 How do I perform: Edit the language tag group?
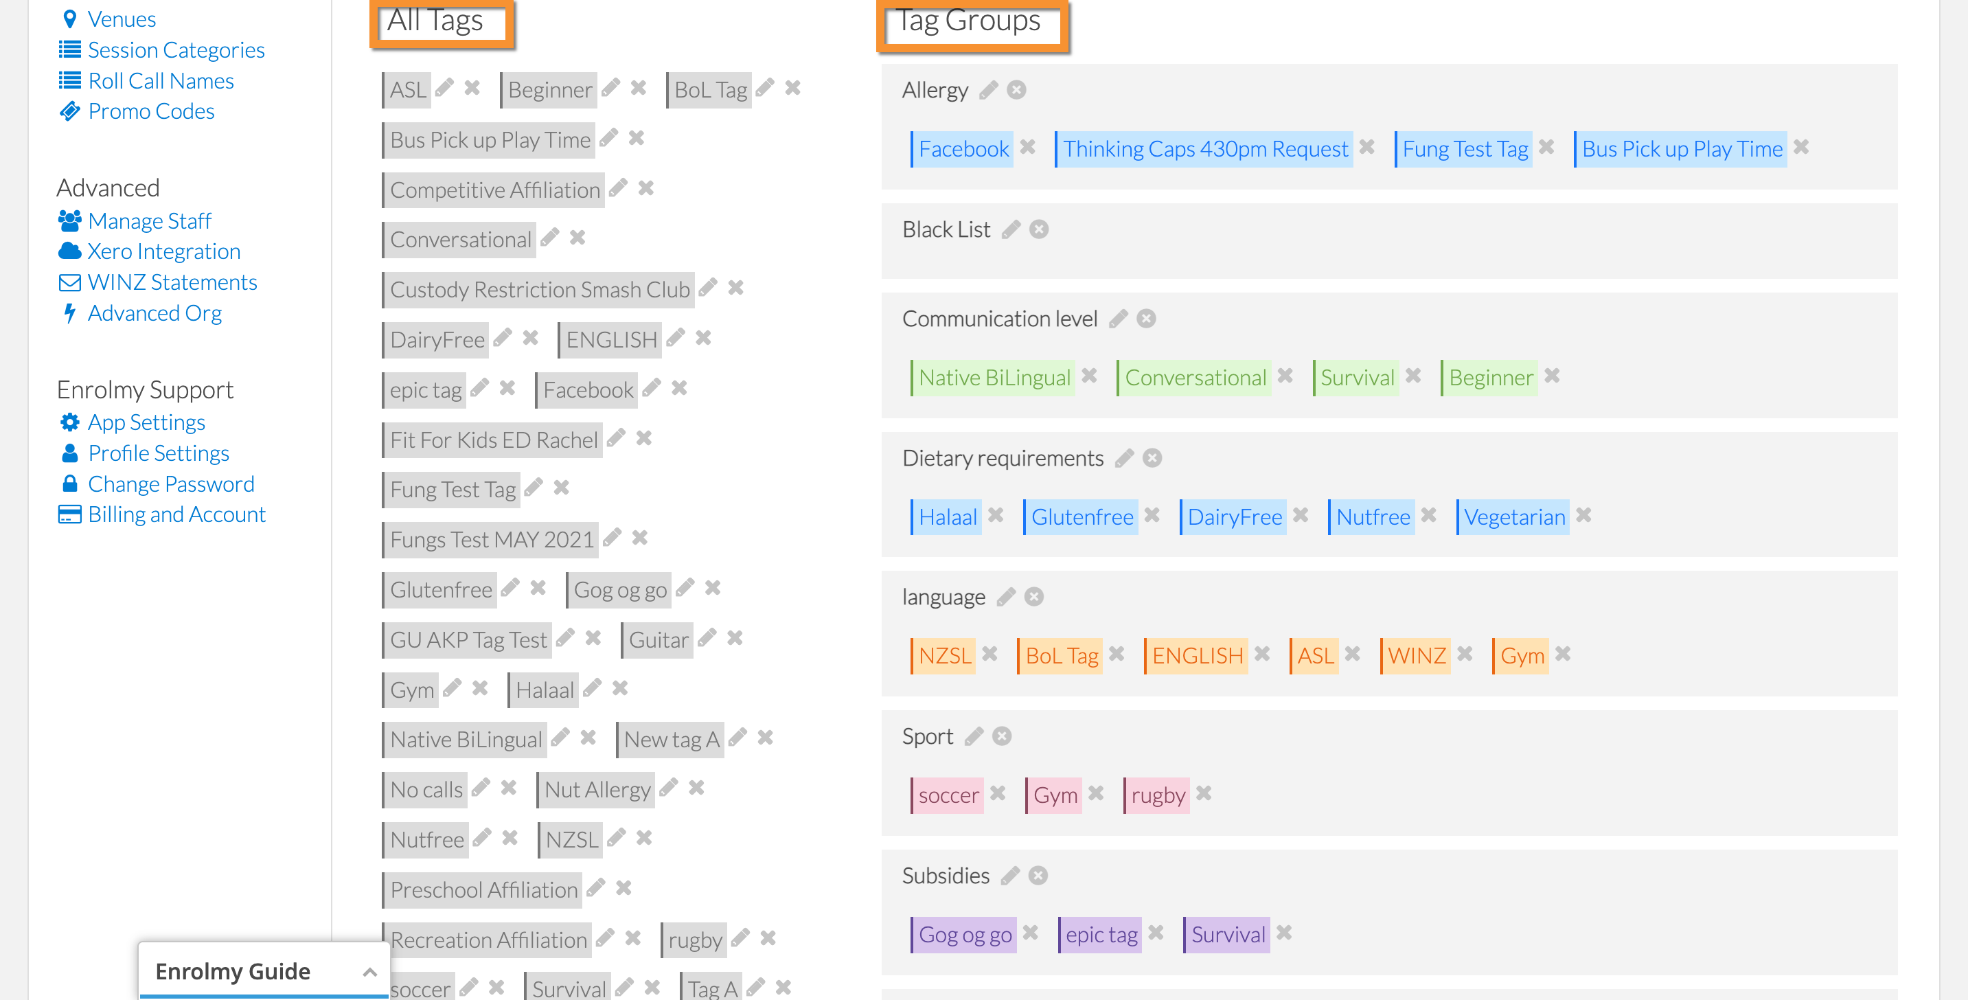coord(1006,597)
